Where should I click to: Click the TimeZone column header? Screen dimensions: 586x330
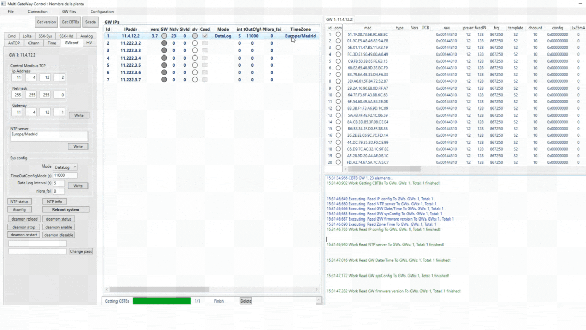tap(301, 29)
